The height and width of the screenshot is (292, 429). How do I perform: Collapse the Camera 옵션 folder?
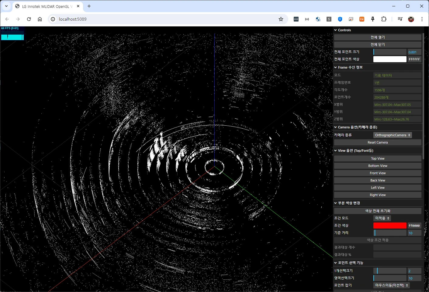point(378,127)
